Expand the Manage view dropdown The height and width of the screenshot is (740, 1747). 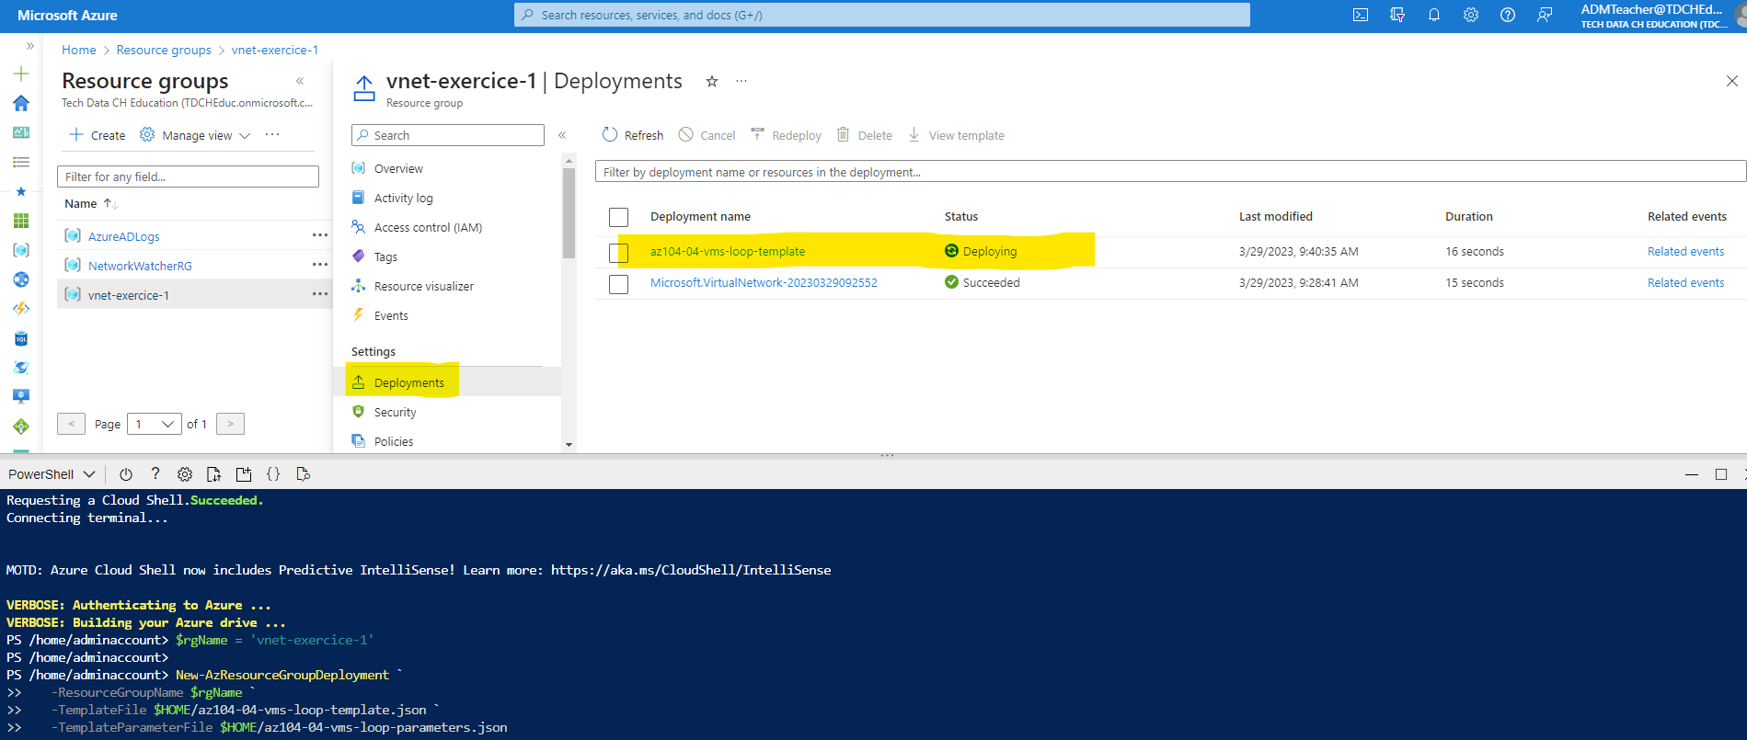[195, 135]
